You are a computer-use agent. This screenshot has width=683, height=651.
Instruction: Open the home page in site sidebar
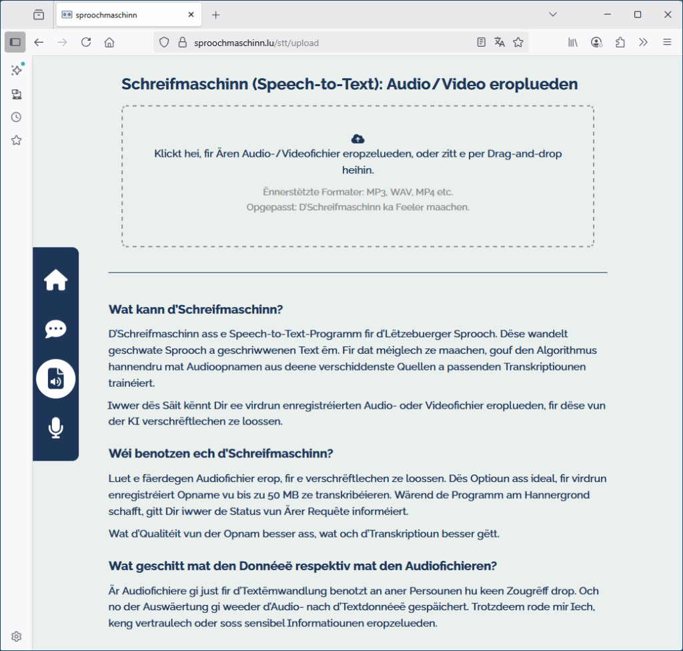(x=55, y=280)
